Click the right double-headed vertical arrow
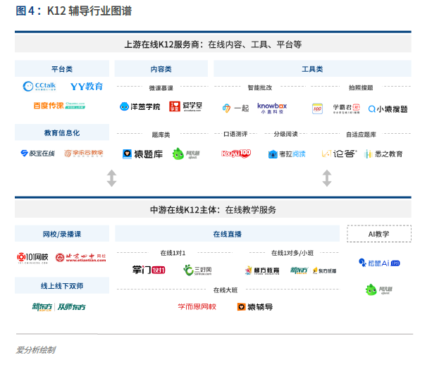This screenshot has width=439, height=367. coord(326,178)
